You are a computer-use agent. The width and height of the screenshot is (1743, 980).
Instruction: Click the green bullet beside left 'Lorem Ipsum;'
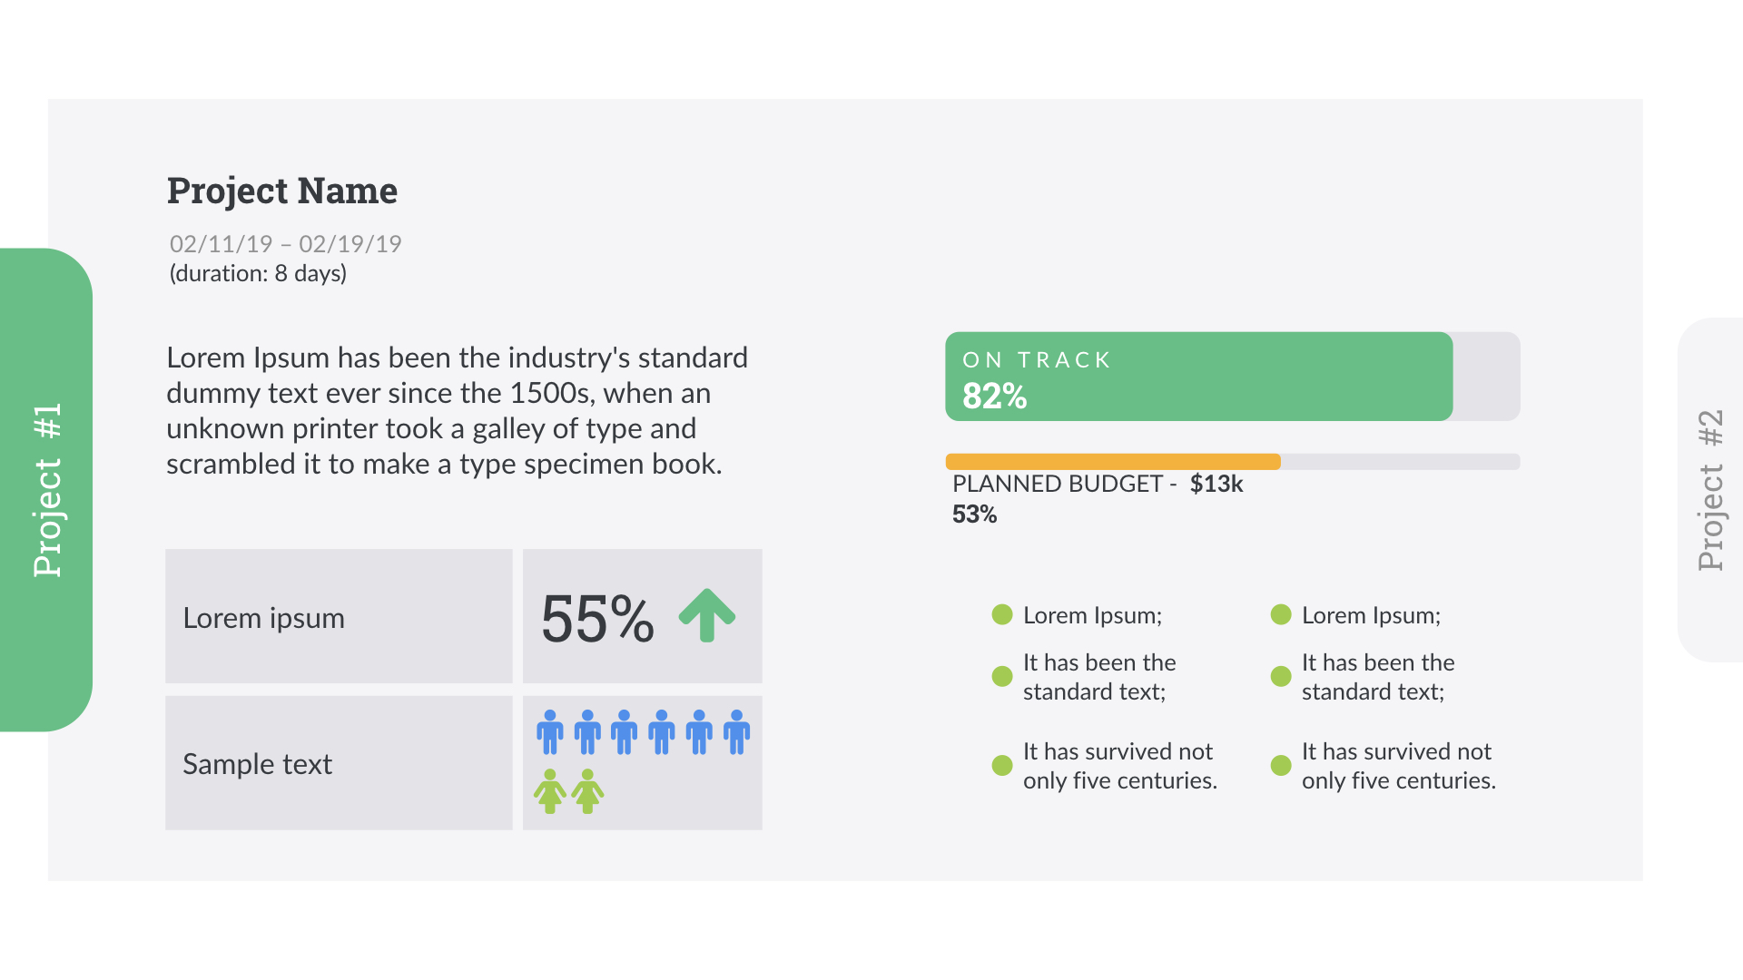pyautogui.click(x=1002, y=615)
